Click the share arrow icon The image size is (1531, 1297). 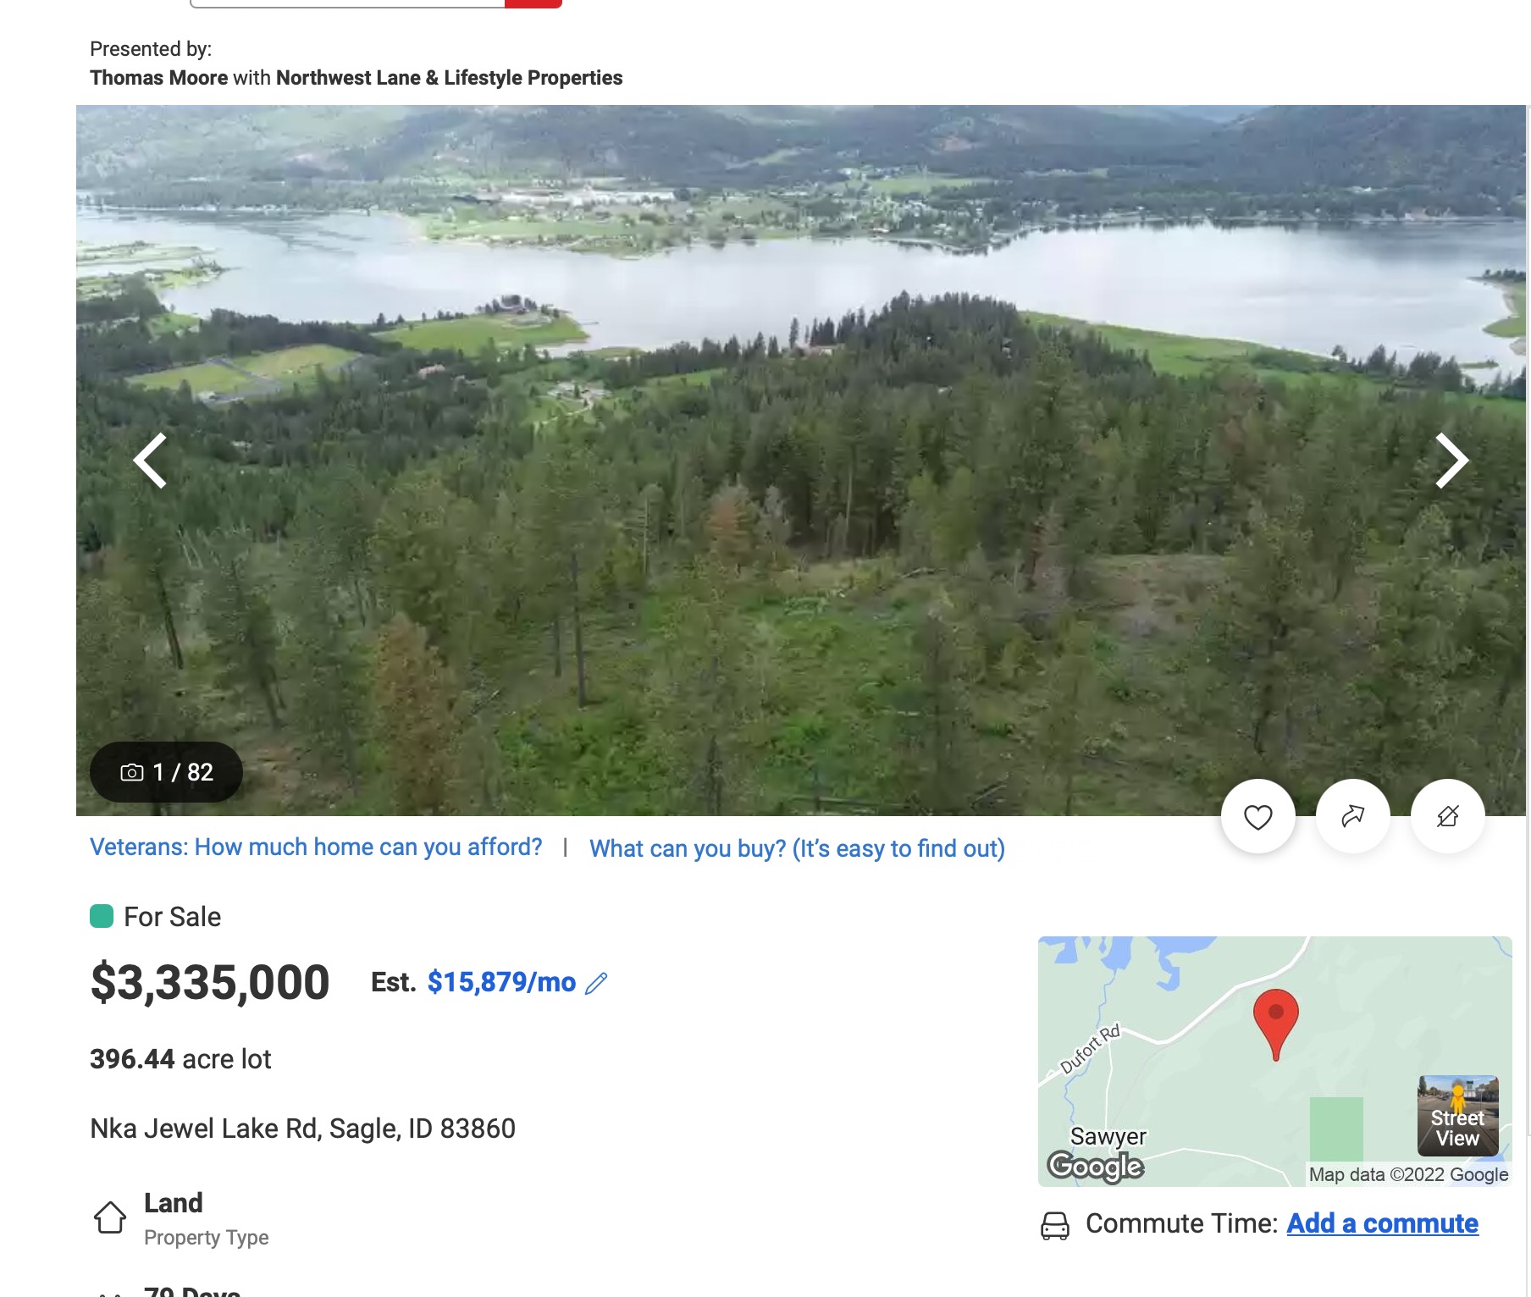pyautogui.click(x=1352, y=817)
